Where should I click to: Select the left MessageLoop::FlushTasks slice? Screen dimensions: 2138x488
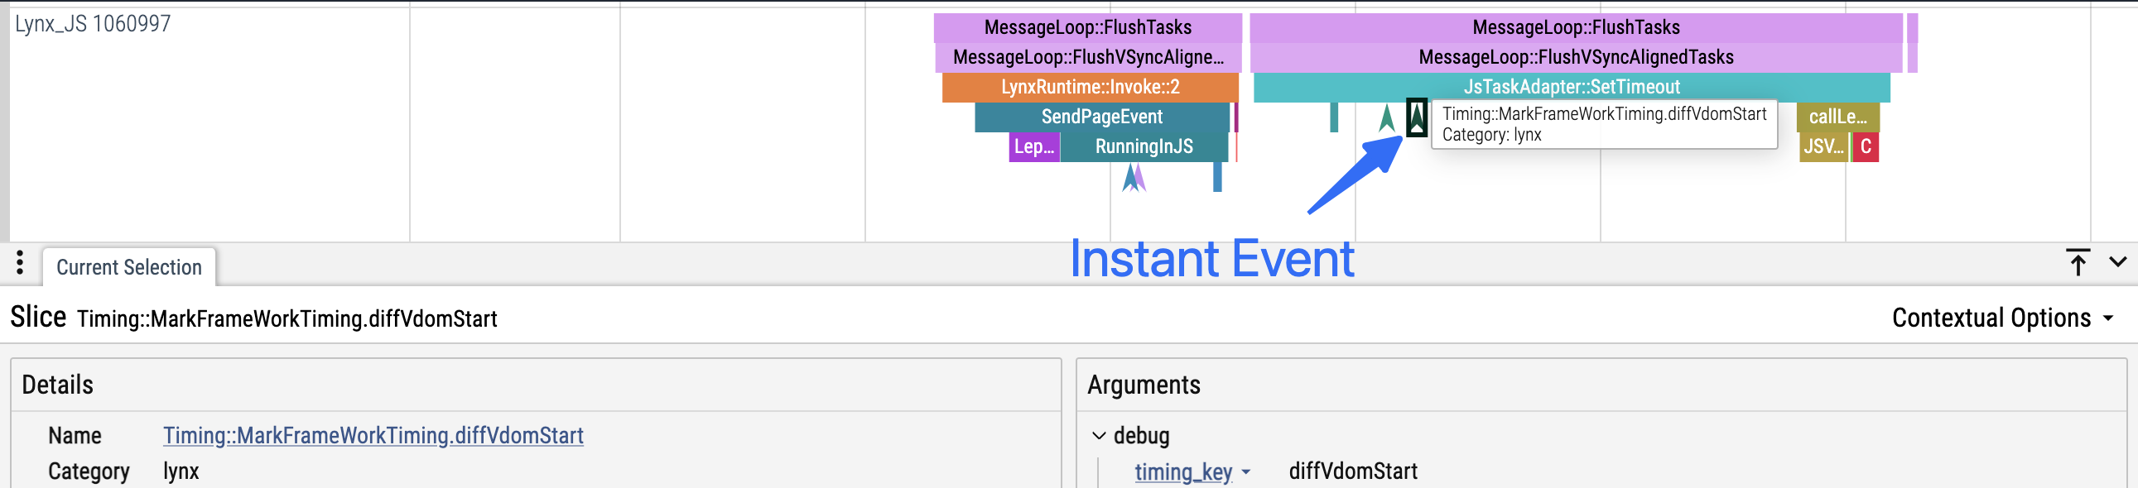coord(1087,27)
